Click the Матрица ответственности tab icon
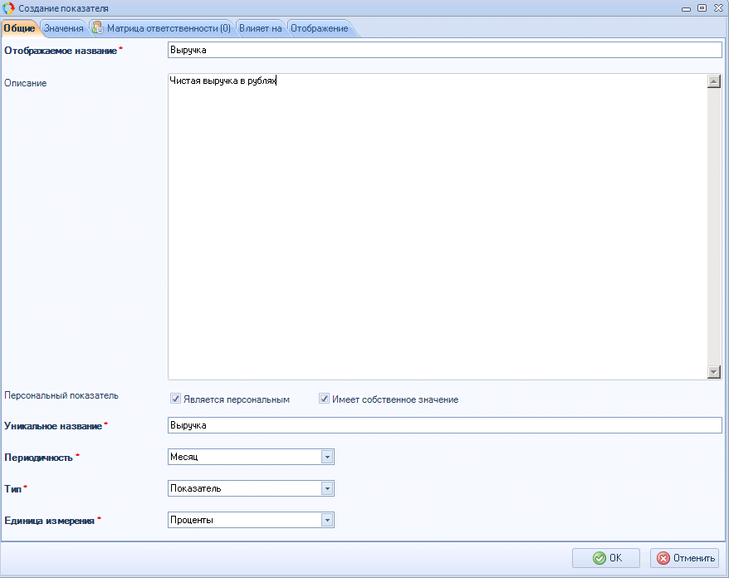729x578 pixels. [x=97, y=28]
